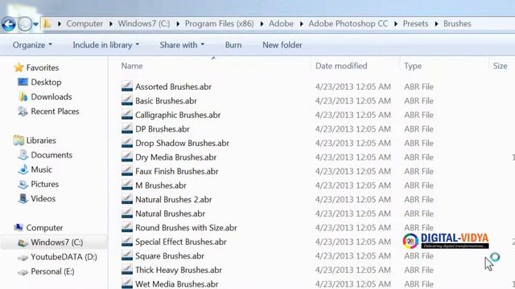Select file name Calligraphic Brushes.abr
This screenshot has height=289, width=515.
pos(178,115)
